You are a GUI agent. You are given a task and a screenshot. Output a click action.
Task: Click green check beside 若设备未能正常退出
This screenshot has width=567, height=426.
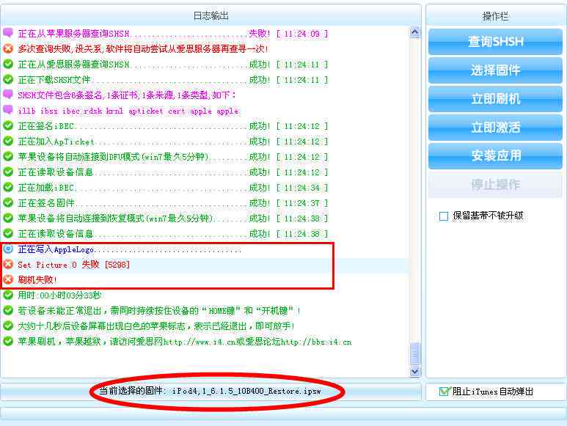pos(8,310)
